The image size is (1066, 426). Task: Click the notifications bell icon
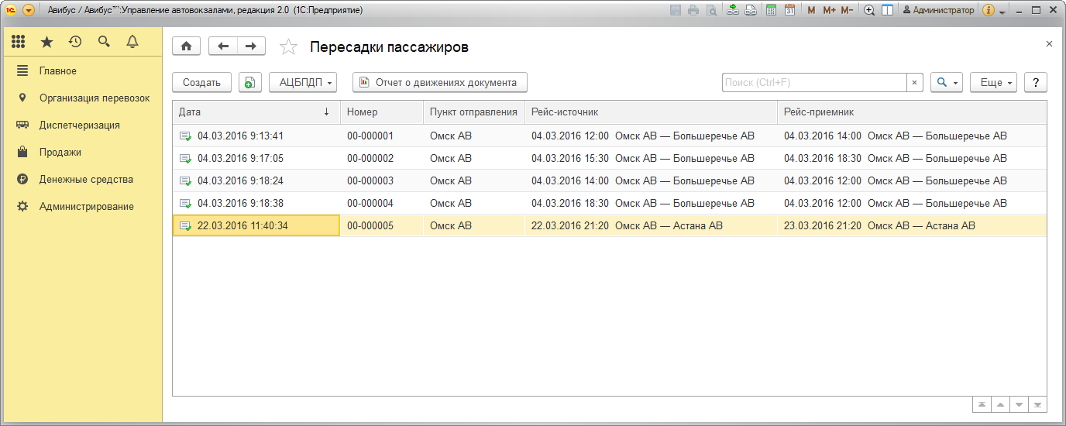coord(132,42)
